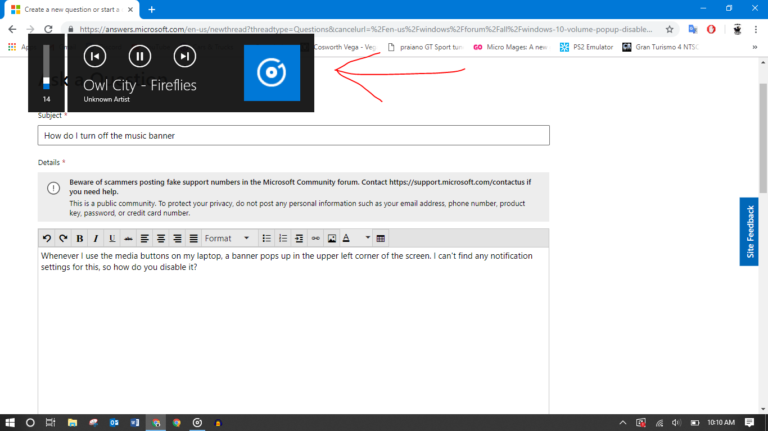Image resolution: width=768 pixels, height=431 pixels.
Task: Open the Google Translate extension
Action: click(693, 29)
